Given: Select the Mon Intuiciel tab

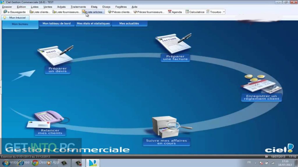Looking at the screenshot, I should click(15, 18).
